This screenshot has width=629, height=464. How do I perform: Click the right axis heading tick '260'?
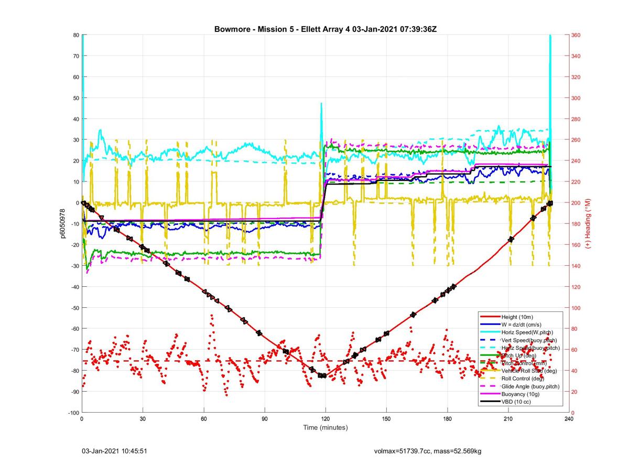coord(576,140)
